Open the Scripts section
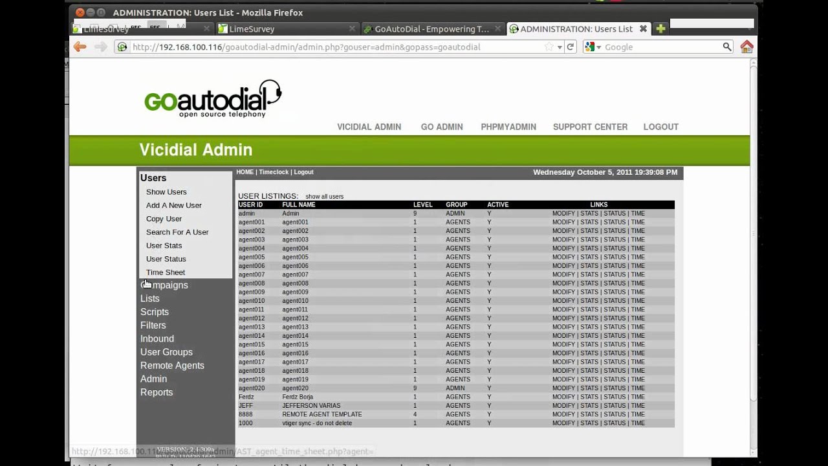This screenshot has height=466, width=828. [x=155, y=312]
